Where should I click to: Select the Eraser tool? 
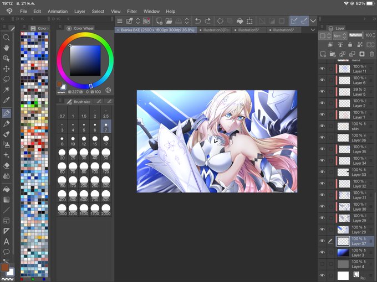(6, 165)
